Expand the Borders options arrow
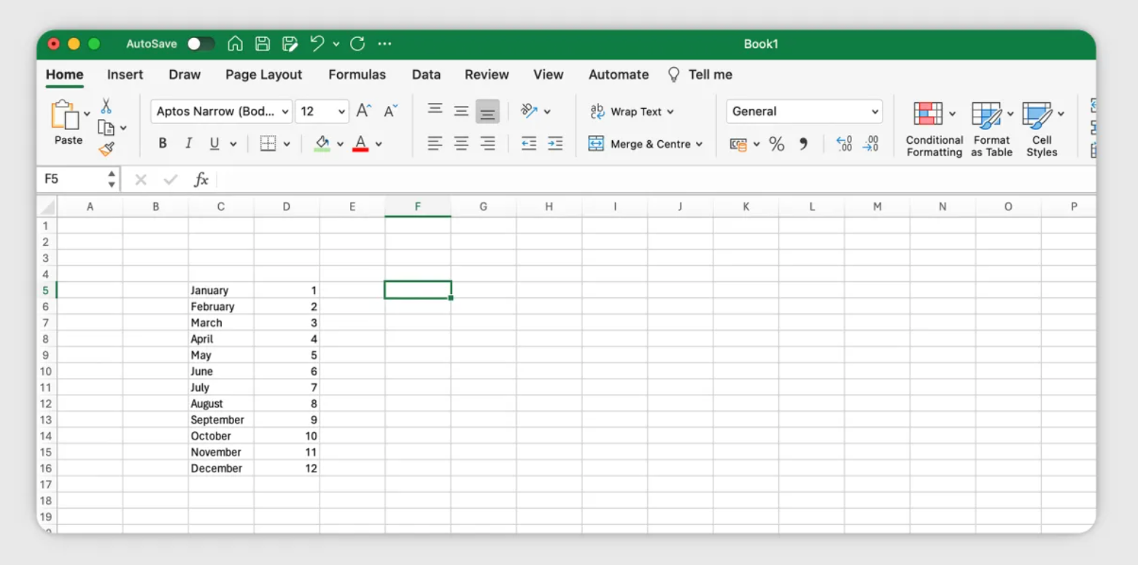Screen dimensions: 1138x565 tap(287, 144)
